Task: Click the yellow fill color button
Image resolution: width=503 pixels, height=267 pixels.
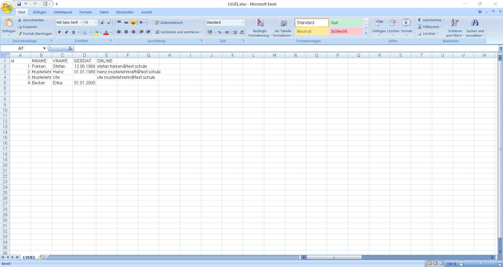Action: pyautogui.click(x=96, y=32)
